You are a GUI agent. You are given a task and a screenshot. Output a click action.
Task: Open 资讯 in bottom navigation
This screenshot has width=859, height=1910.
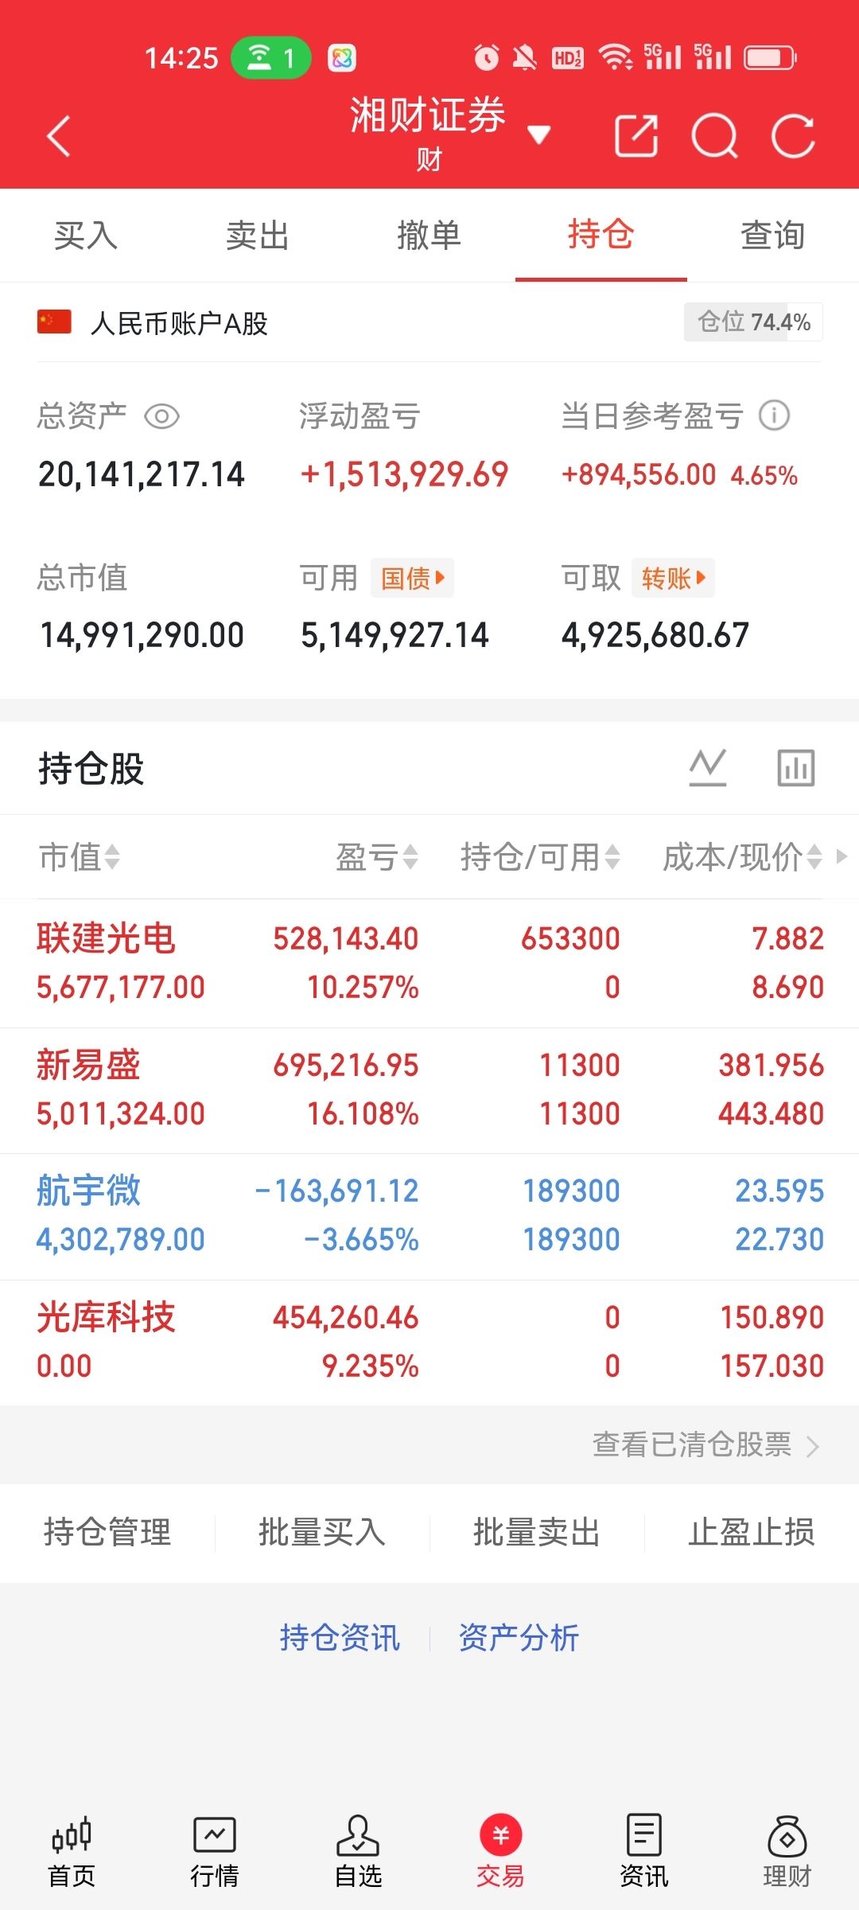pos(644,1853)
